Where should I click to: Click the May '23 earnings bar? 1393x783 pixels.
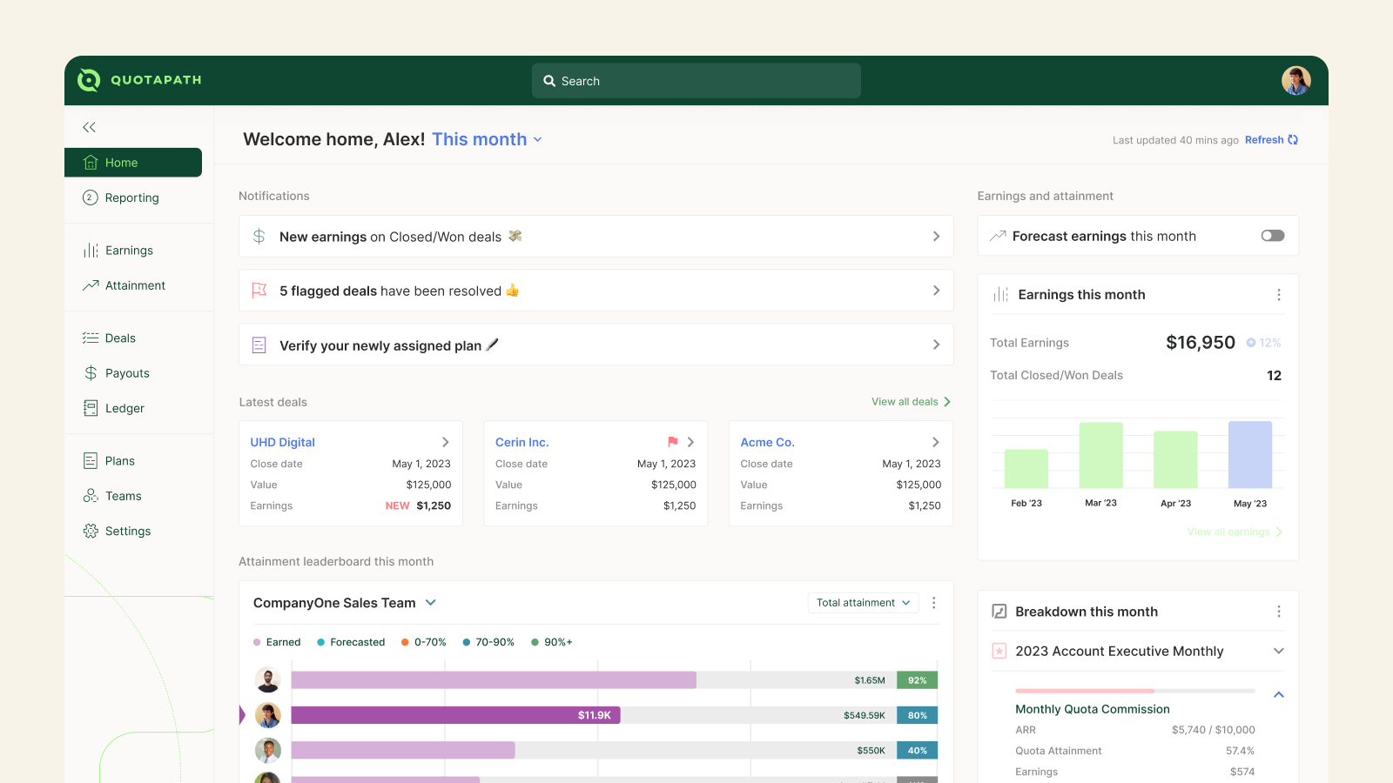1249,455
